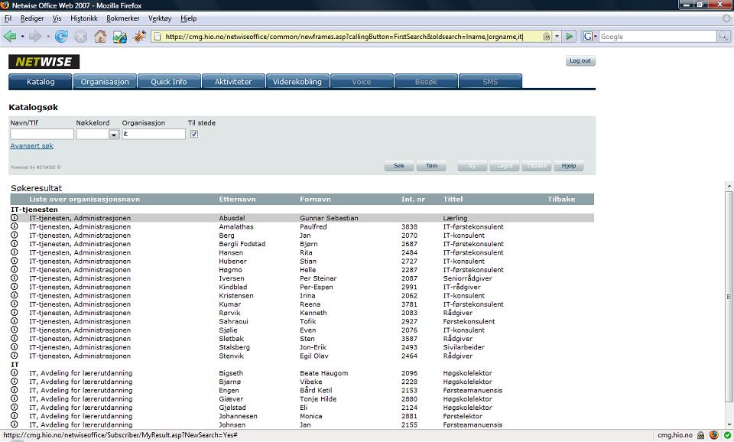Clear the form with the Tøm button
734x442 pixels.
(x=431, y=166)
